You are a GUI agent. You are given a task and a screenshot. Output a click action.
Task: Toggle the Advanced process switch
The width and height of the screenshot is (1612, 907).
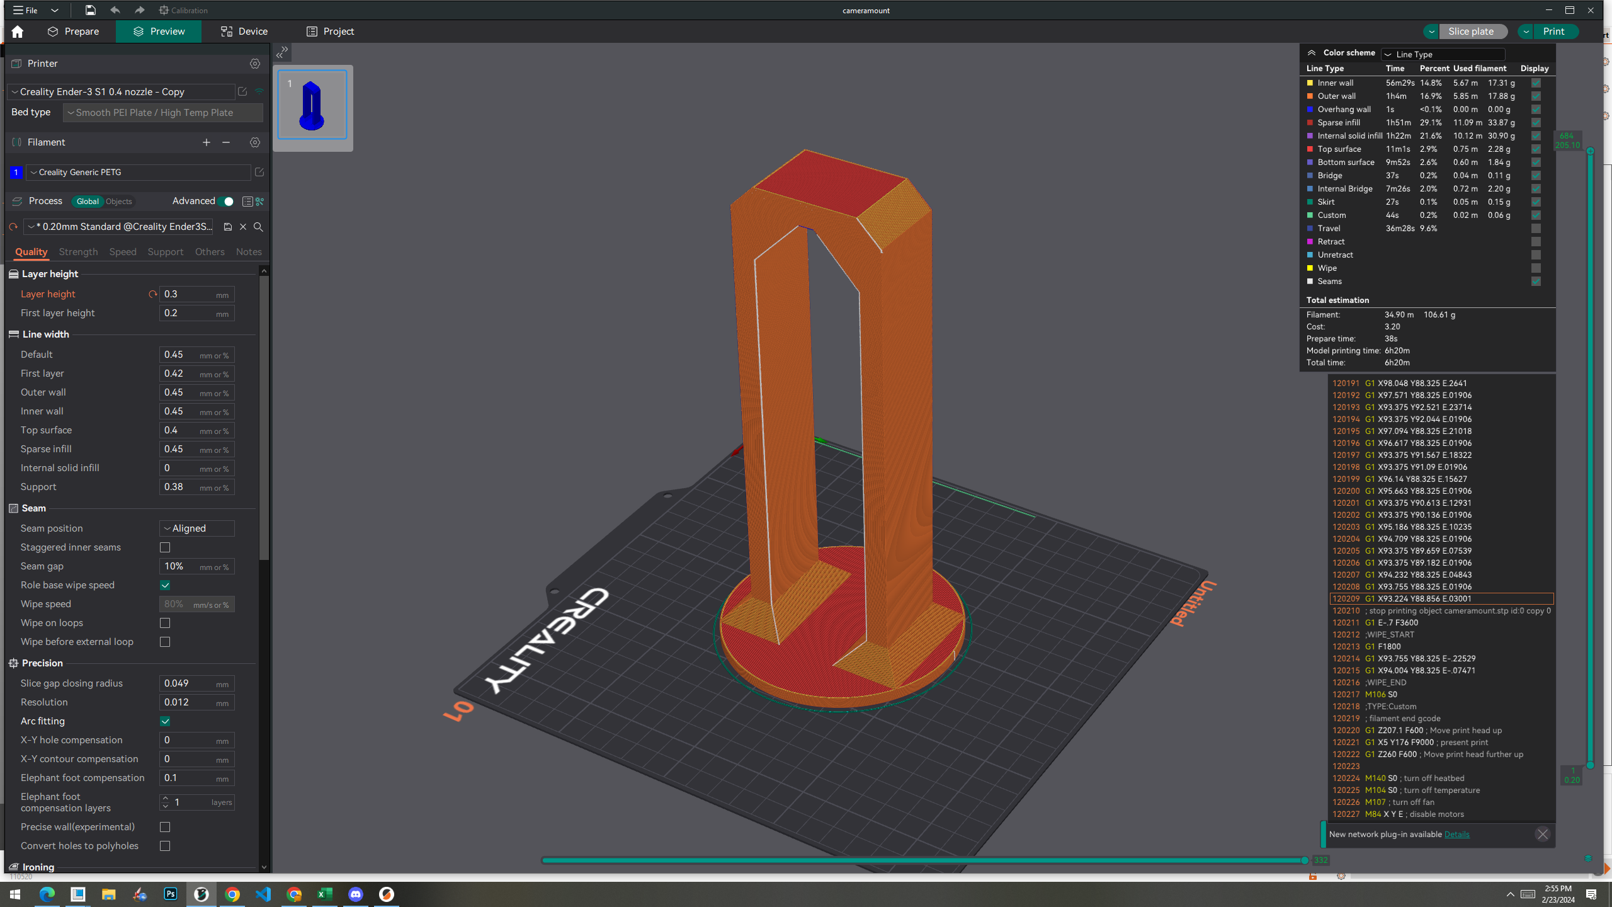coord(227,201)
